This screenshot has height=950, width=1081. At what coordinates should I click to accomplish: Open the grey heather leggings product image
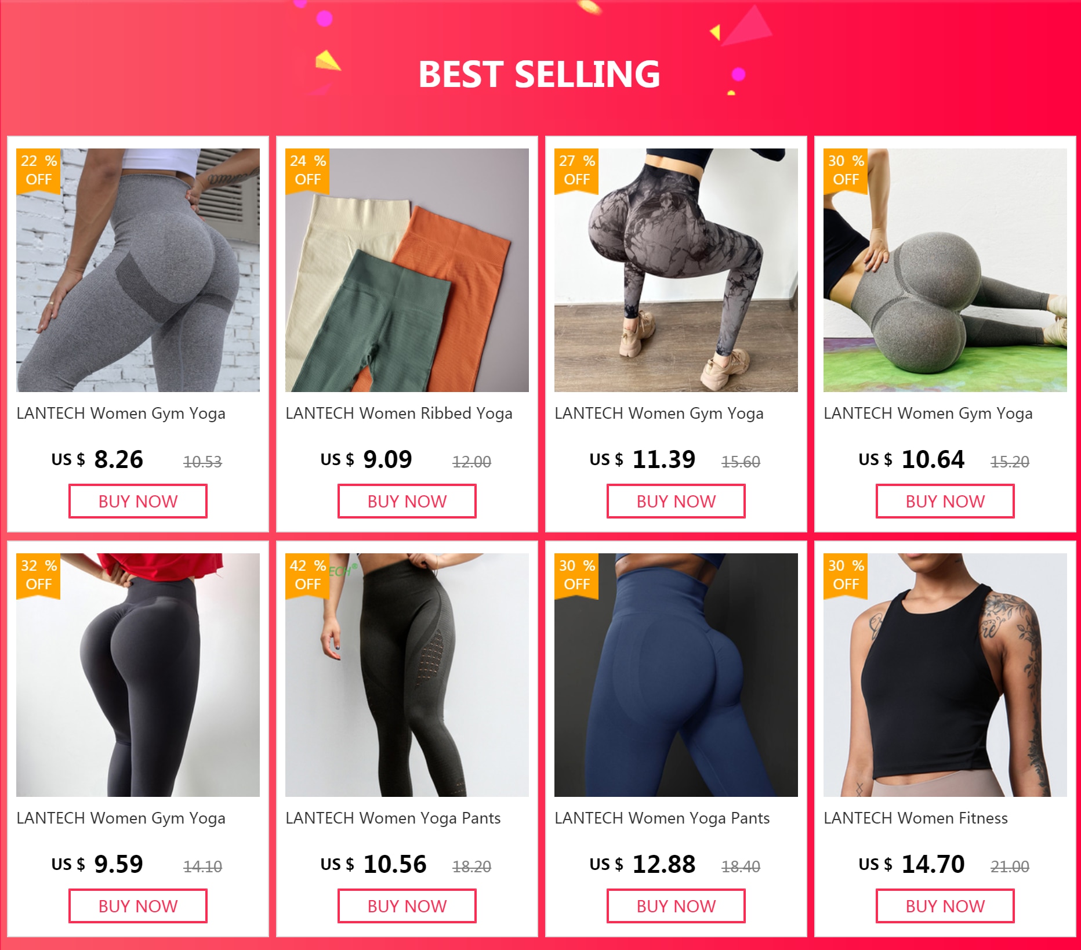[138, 270]
